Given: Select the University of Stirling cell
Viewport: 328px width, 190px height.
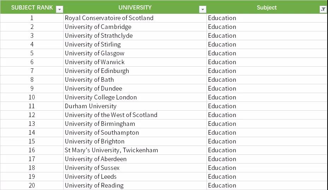Looking at the screenshot, I should tap(93, 44).
